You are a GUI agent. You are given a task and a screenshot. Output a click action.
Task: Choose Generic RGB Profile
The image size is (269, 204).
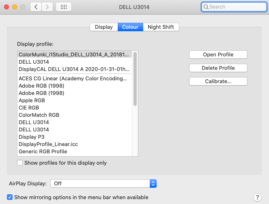pyautogui.click(x=75, y=151)
